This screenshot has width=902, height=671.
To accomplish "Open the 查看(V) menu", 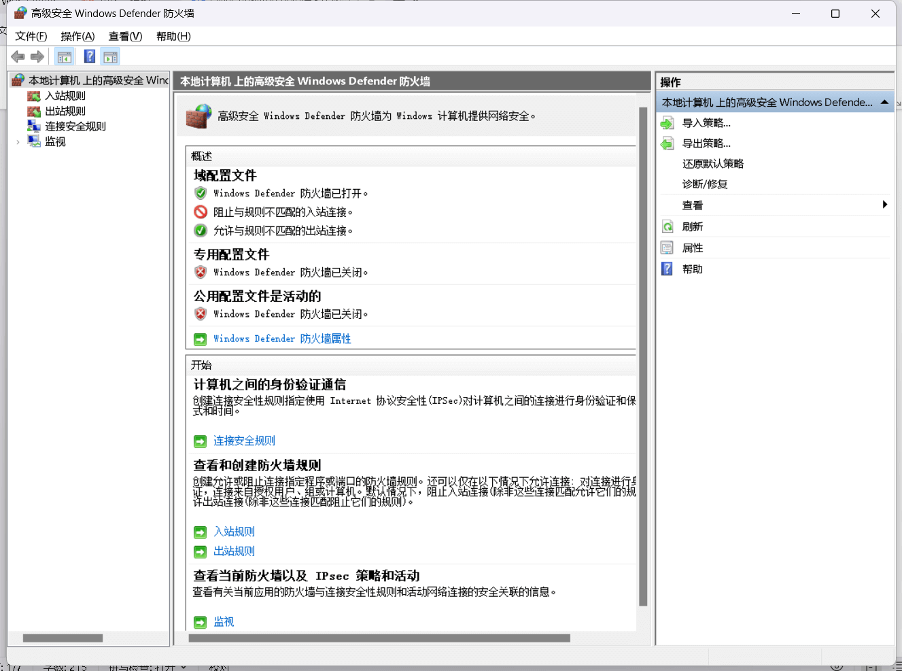I will pos(126,36).
